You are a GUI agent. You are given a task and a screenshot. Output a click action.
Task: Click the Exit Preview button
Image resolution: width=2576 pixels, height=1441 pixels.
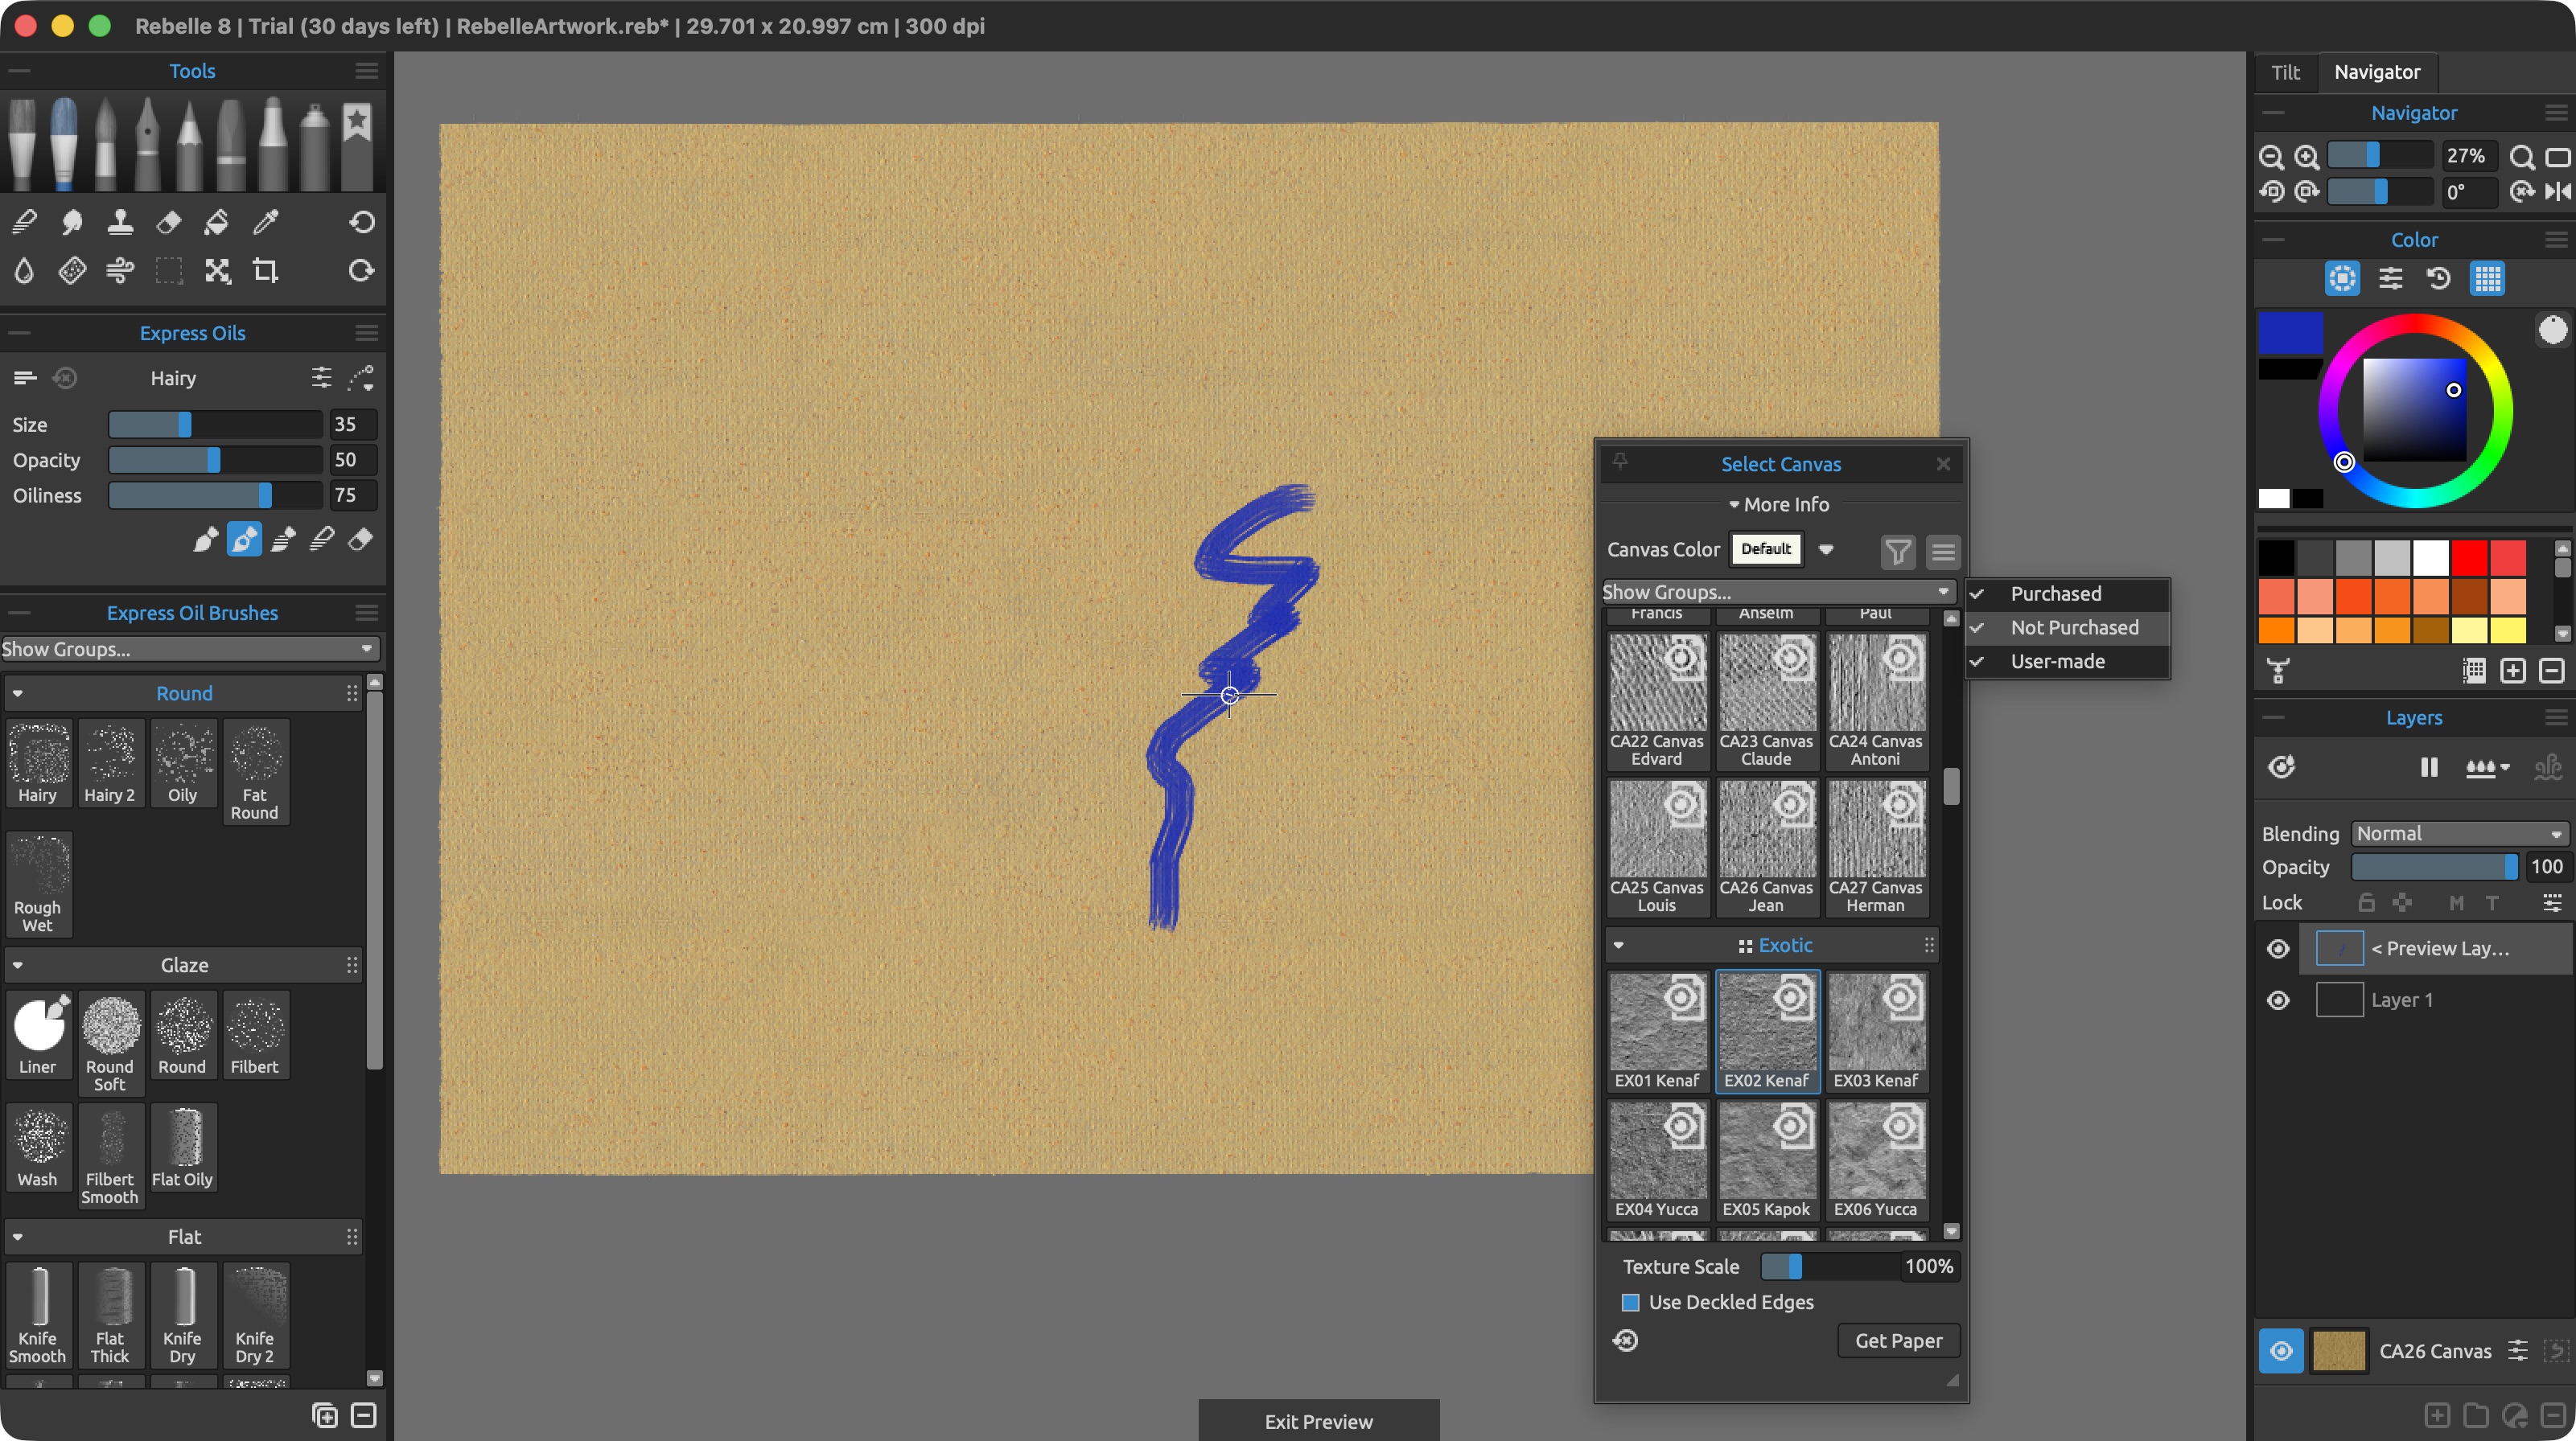tap(1318, 1421)
